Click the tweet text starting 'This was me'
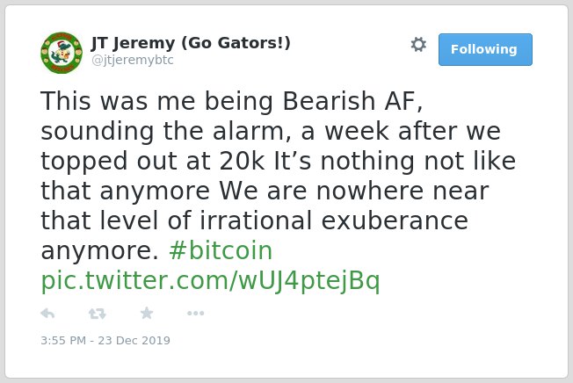 pyautogui.click(x=278, y=176)
